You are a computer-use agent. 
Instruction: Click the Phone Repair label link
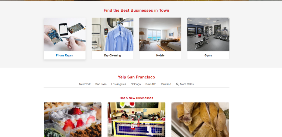[64, 55]
